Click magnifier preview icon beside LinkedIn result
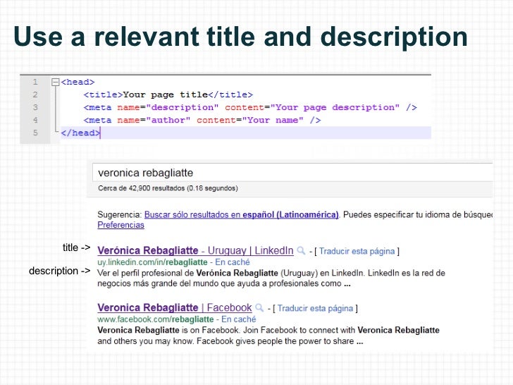The image size is (513, 385). click(x=301, y=251)
